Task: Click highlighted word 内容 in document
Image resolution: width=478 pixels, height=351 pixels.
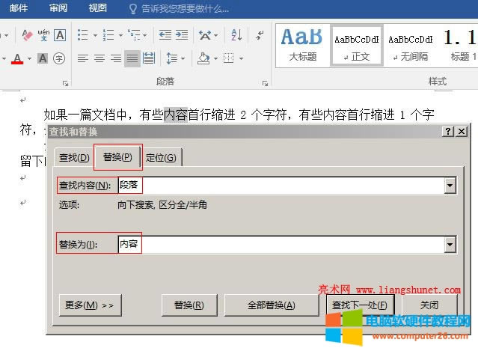Action: (x=176, y=115)
